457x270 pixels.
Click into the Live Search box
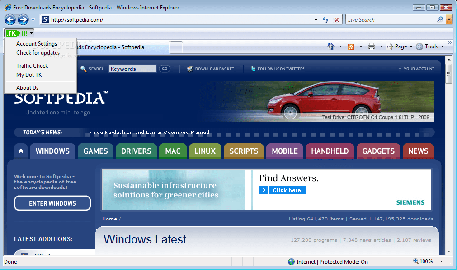point(391,20)
